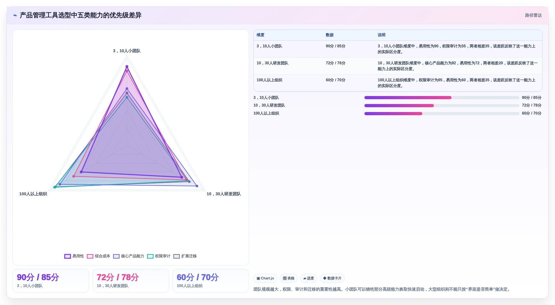The width and height of the screenshot is (555, 305).
Task: Click the 数据卡片 tag chip
Action: pyautogui.click(x=332, y=278)
